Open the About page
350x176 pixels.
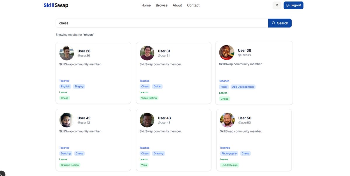177,5
